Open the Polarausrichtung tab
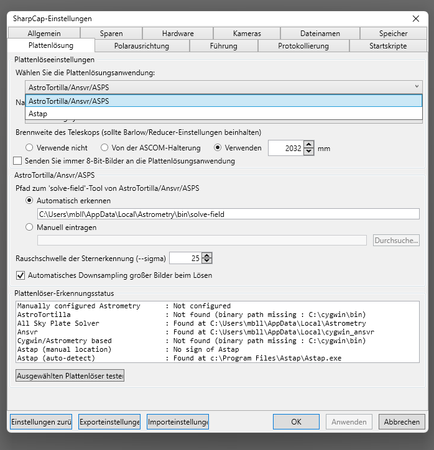Screen dimensions: 434x450 [142, 46]
